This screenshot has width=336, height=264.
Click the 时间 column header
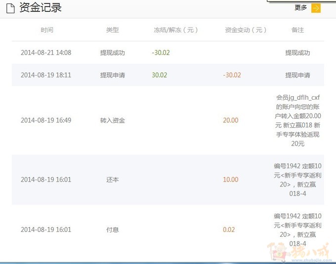(x=47, y=30)
